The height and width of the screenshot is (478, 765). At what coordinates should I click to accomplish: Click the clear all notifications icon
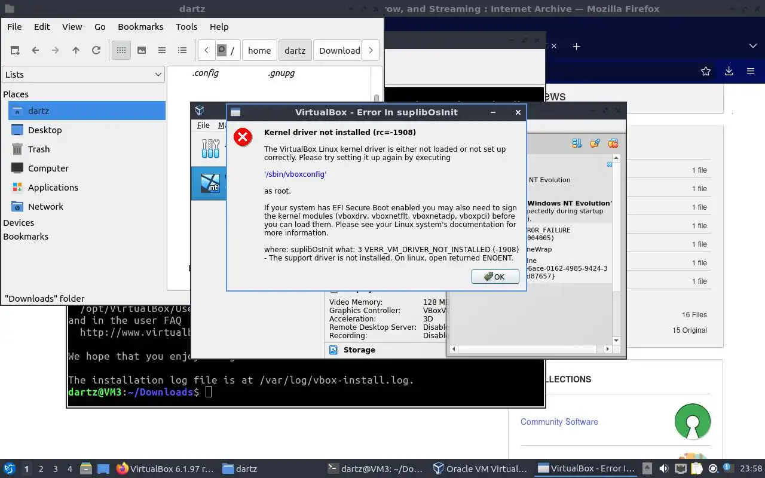pyautogui.click(x=613, y=143)
